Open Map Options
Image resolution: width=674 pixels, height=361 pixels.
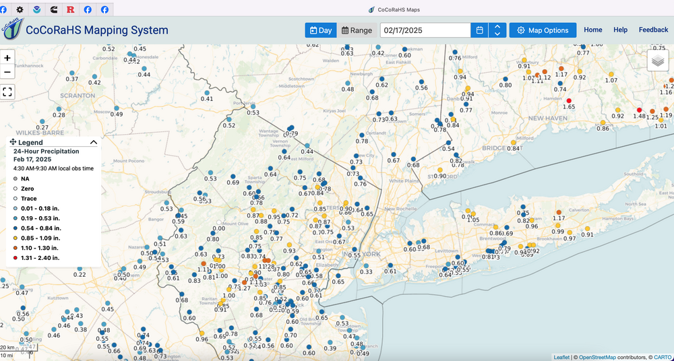543,30
